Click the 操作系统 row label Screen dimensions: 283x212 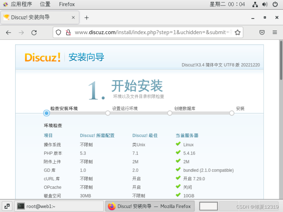(x=52, y=145)
